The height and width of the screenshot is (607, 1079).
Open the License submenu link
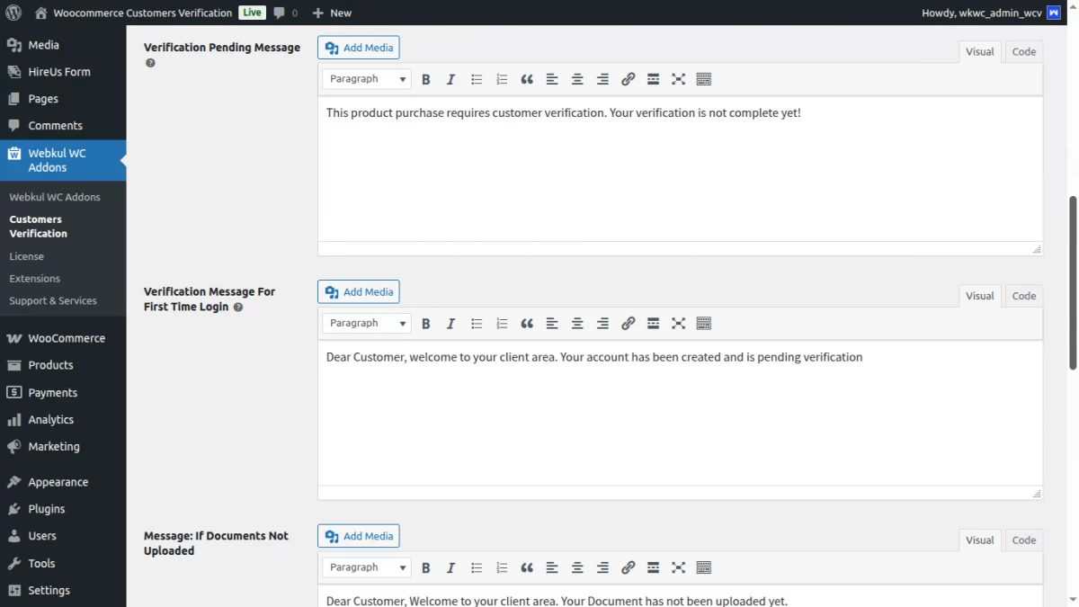click(x=27, y=256)
